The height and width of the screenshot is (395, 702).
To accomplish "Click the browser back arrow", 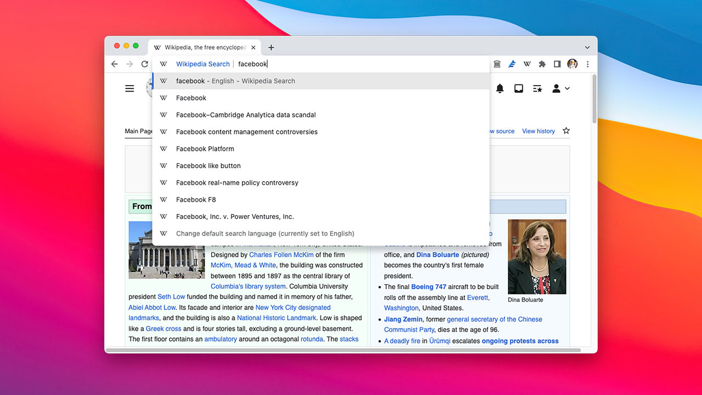I will click(x=114, y=64).
